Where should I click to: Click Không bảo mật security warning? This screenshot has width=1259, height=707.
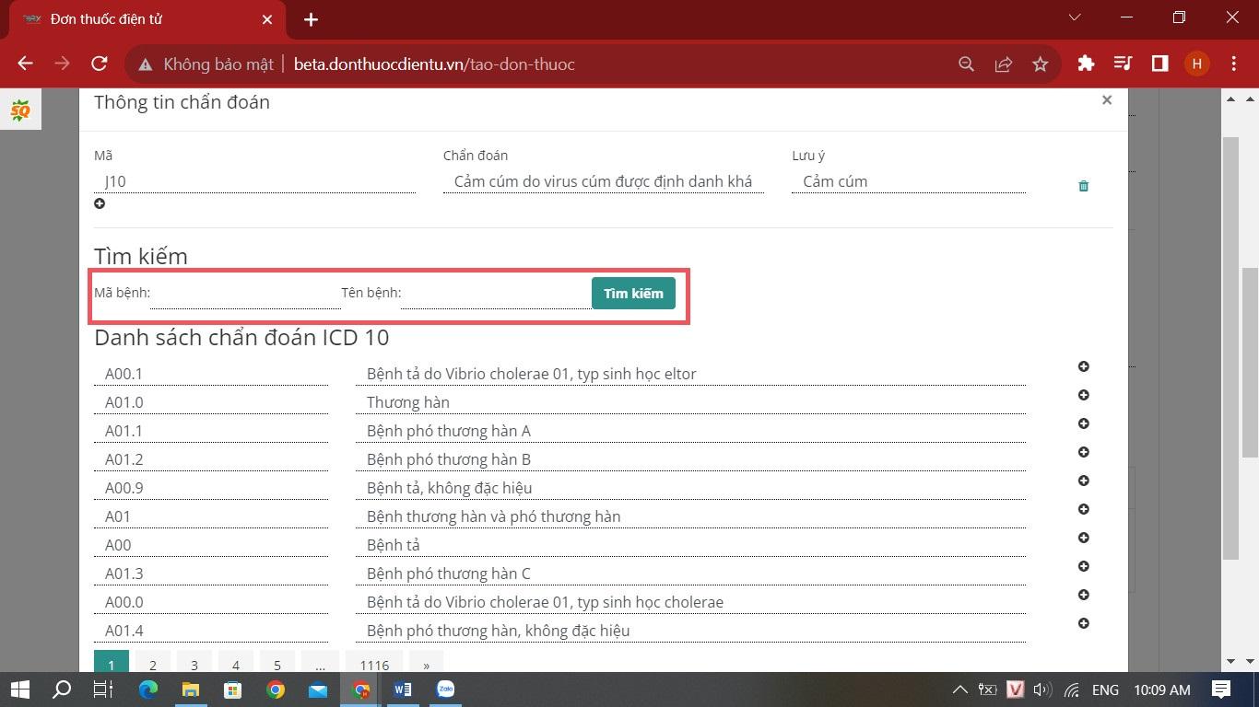206,64
